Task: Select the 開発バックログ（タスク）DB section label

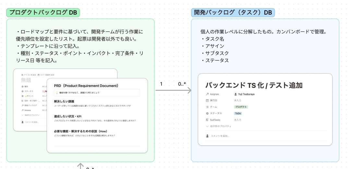Action: [233, 13]
